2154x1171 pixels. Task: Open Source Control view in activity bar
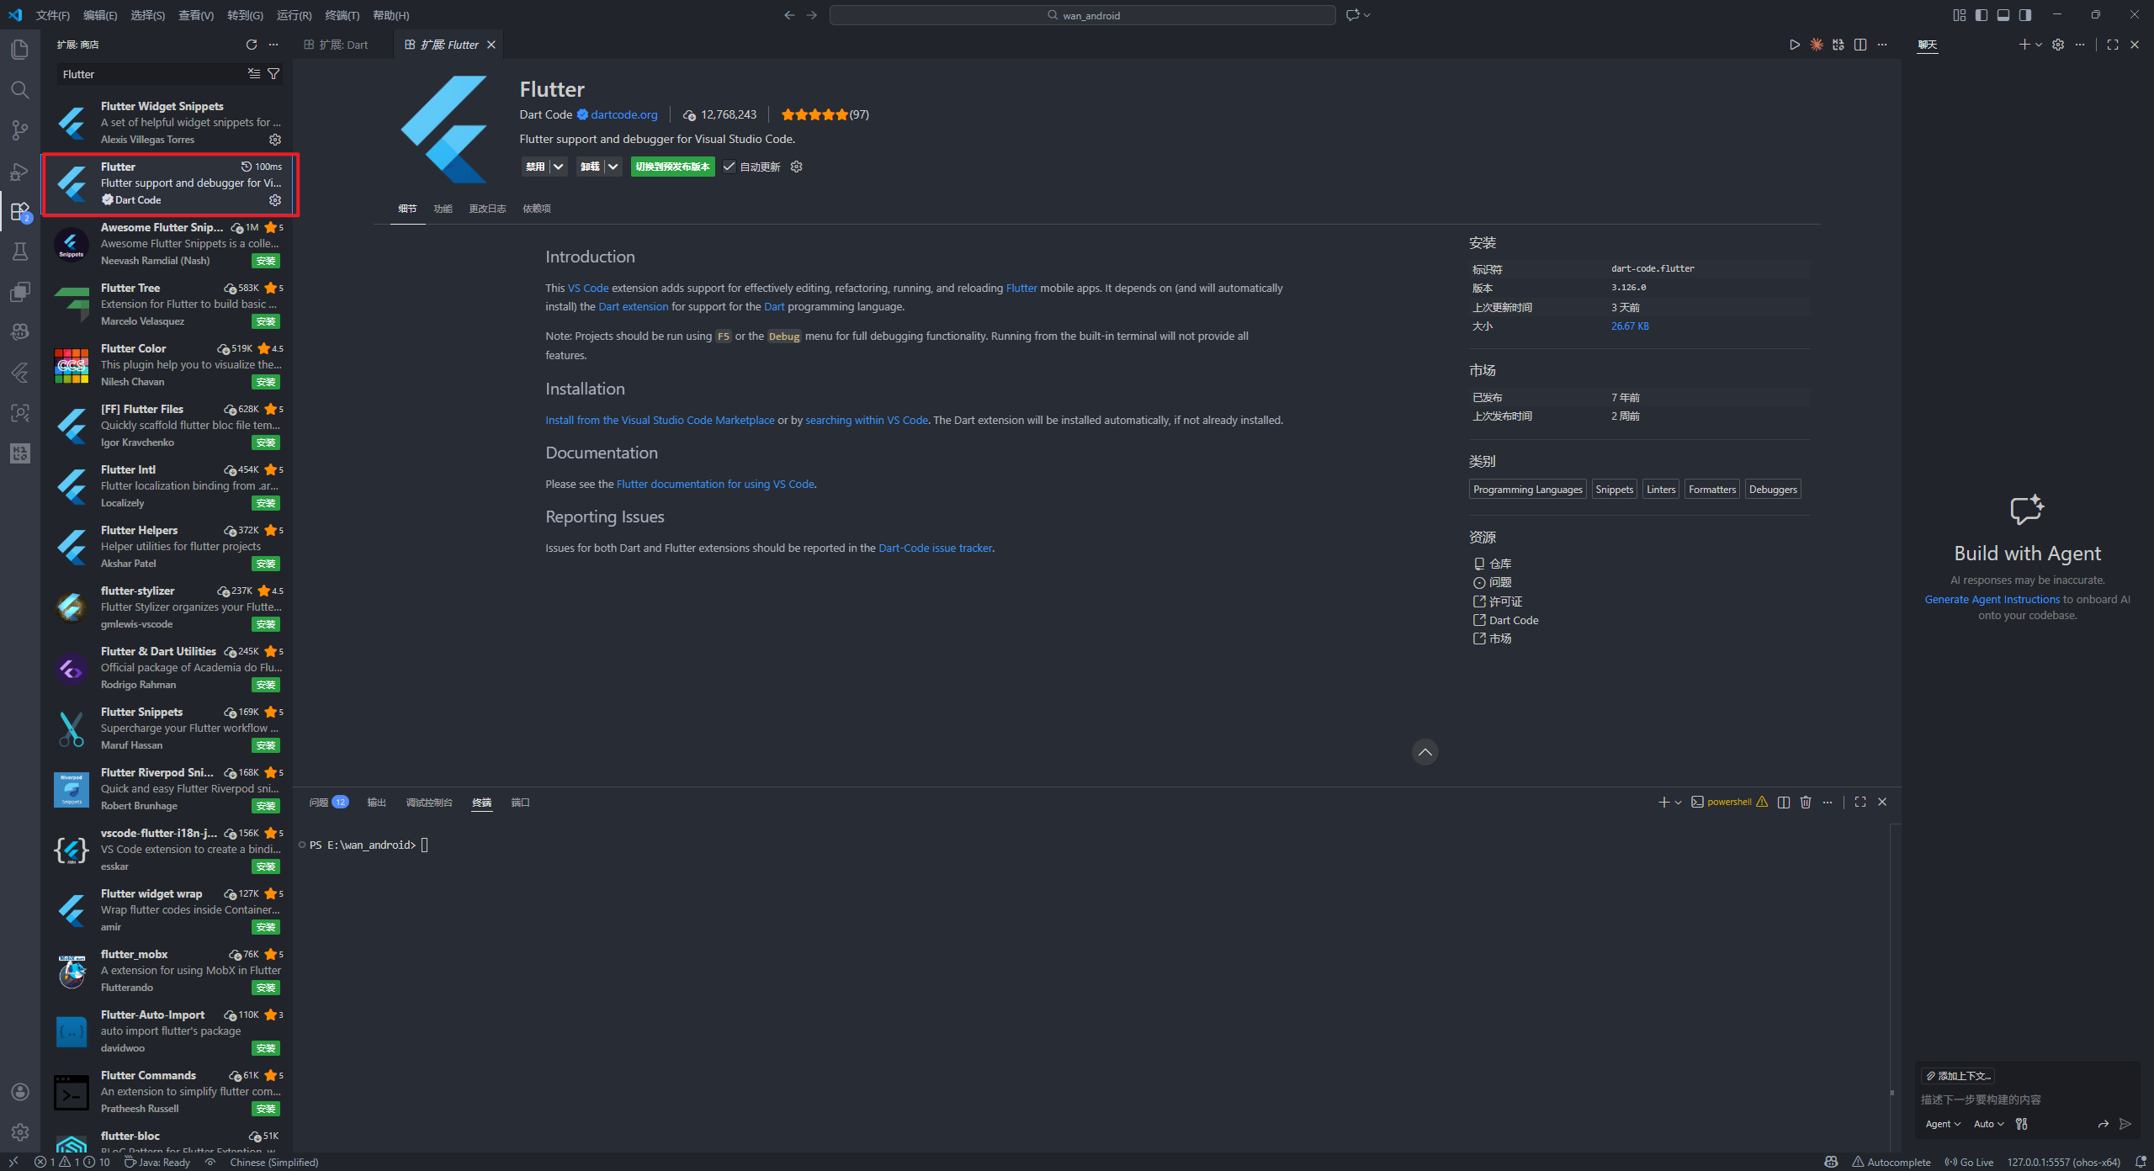point(19,130)
